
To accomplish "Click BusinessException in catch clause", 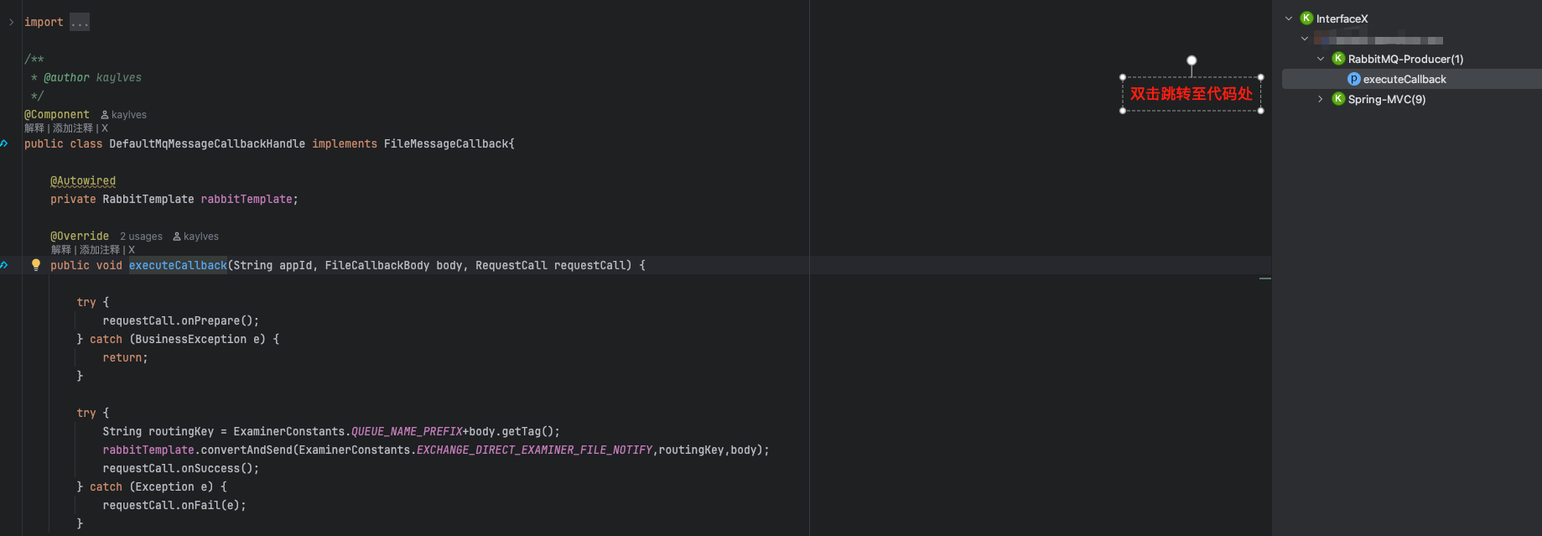I will (x=191, y=340).
